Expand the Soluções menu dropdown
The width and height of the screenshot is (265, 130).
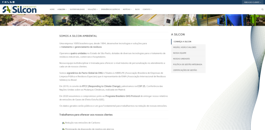[x=93, y=10]
